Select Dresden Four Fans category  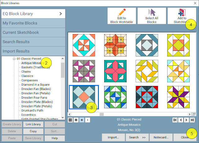click(x=34, y=97)
